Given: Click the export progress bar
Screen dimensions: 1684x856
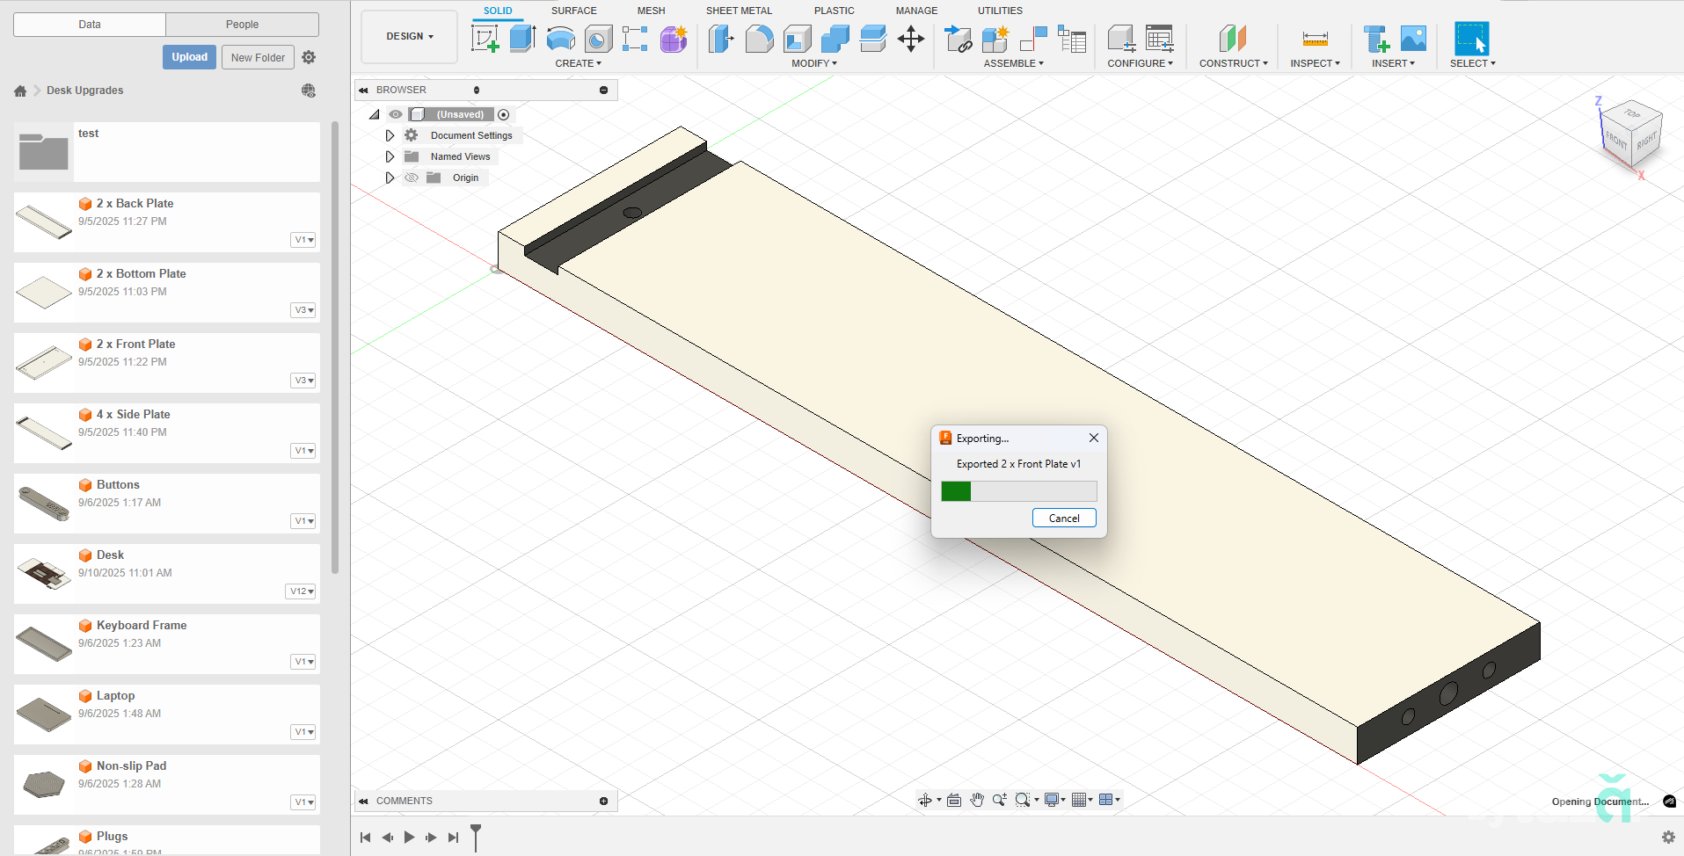Looking at the screenshot, I should tap(1018, 491).
